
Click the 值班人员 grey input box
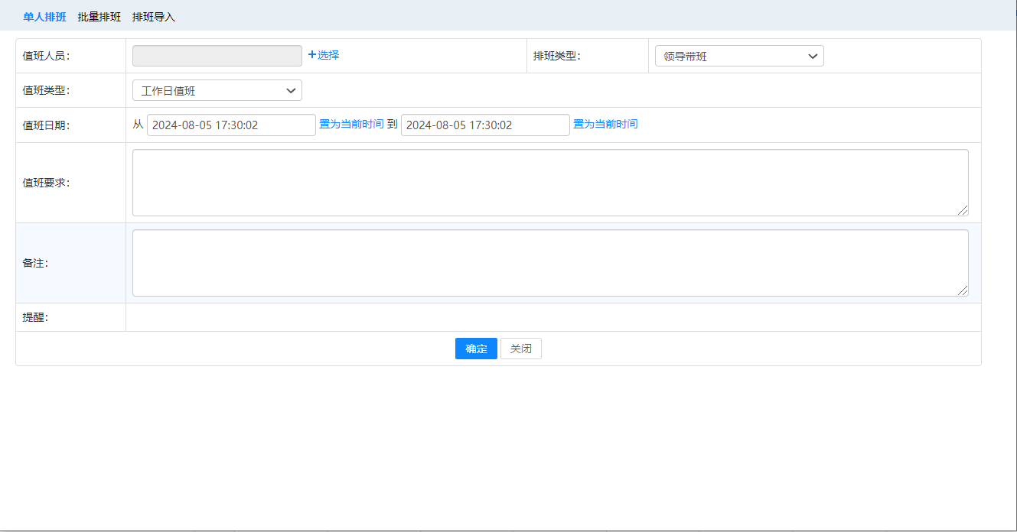pos(217,56)
